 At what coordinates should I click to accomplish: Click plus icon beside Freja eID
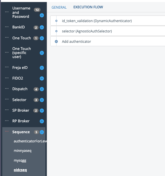pos(42,68)
